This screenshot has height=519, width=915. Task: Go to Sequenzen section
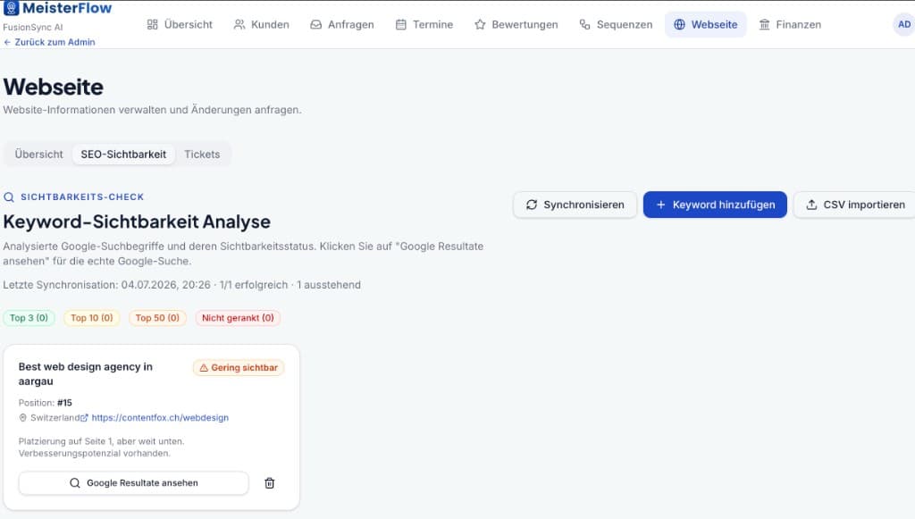click(616, 24)
